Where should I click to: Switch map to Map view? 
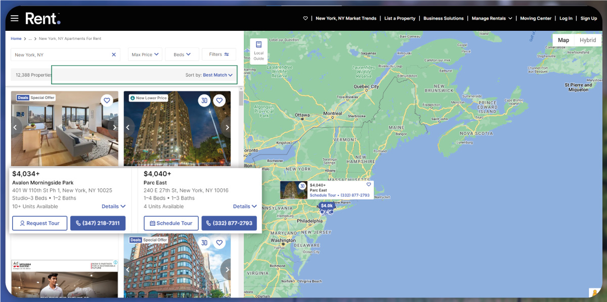[x=563, y=40]
